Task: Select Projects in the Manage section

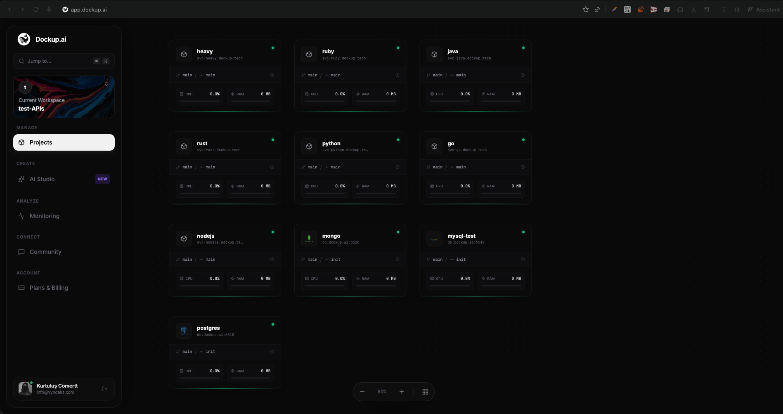Action: tap(41, 142)
